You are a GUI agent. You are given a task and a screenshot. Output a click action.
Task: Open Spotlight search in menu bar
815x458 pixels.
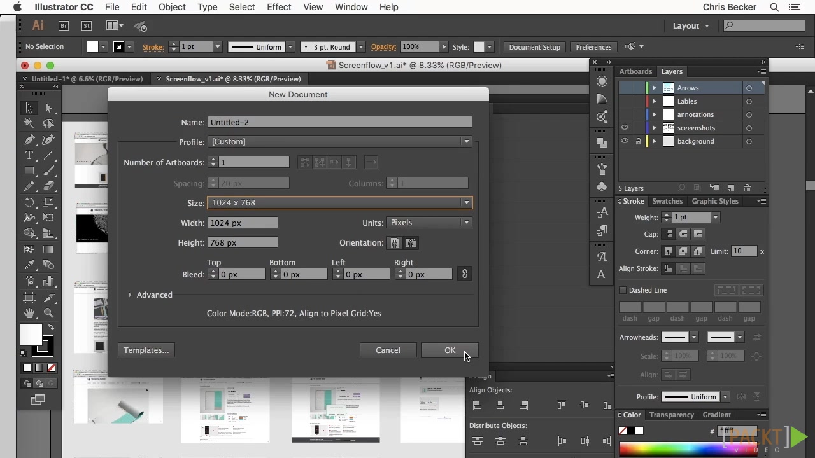pyautogui.click(x=774, y=7)
